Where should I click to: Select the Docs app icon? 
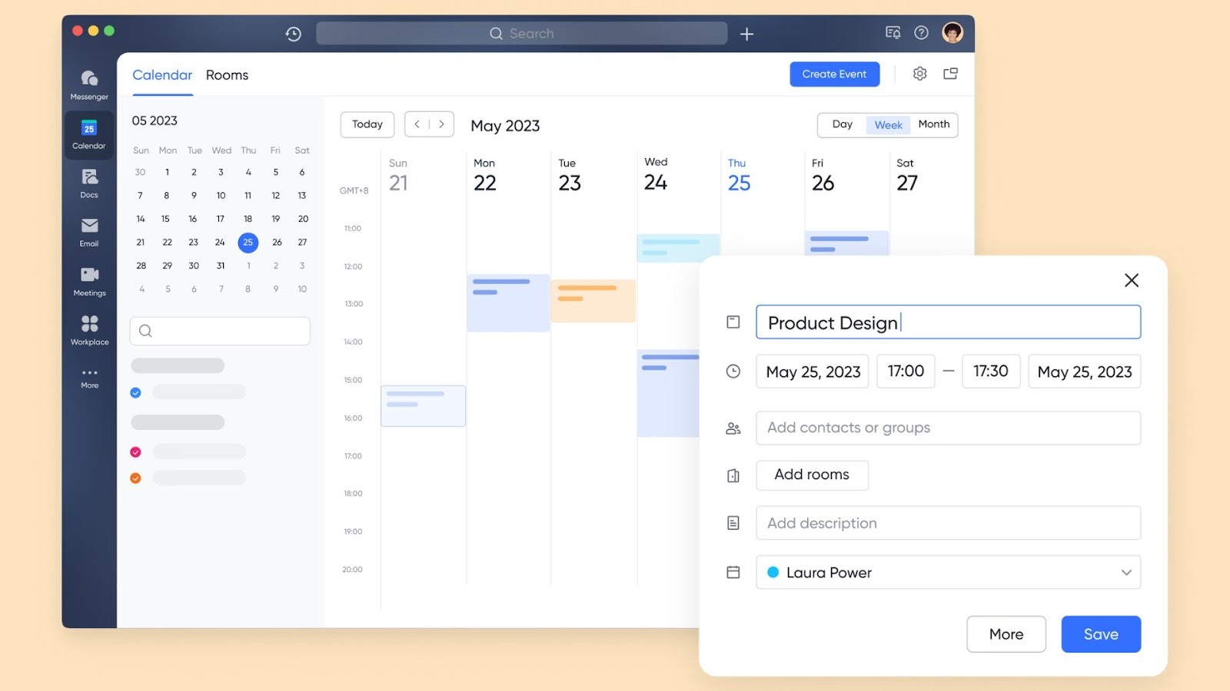(88, 183)
